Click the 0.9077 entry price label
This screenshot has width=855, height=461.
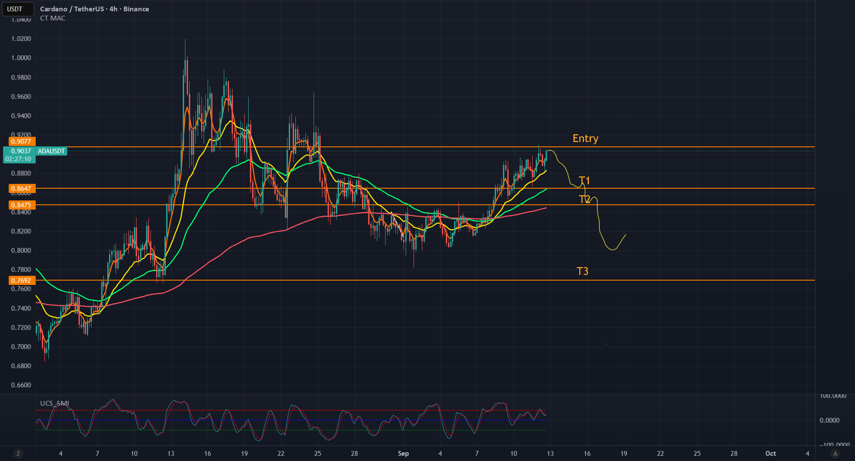[21, 141]
